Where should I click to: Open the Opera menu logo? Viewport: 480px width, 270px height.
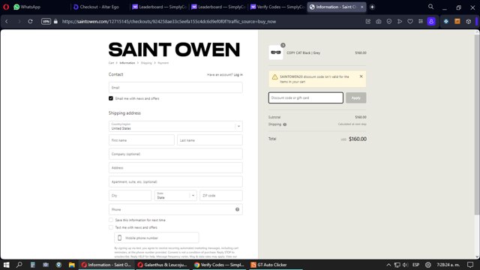6,7
